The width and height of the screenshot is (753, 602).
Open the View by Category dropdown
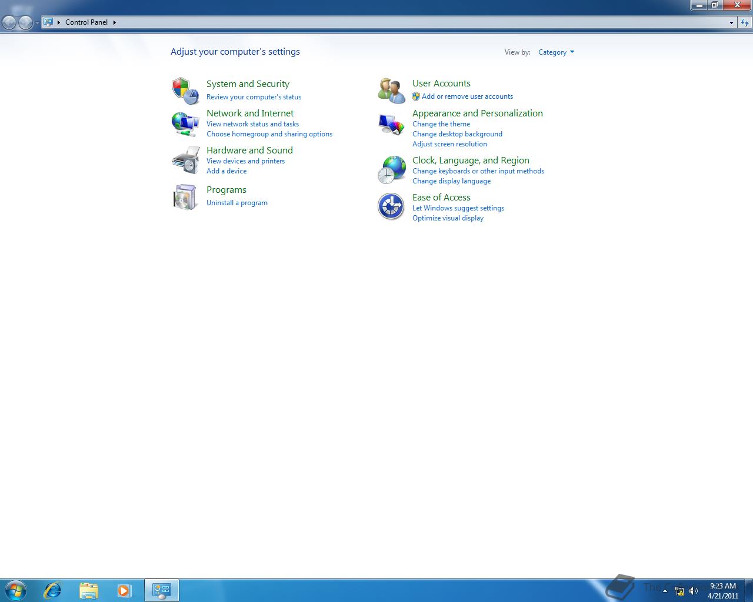tap(556, 52)
